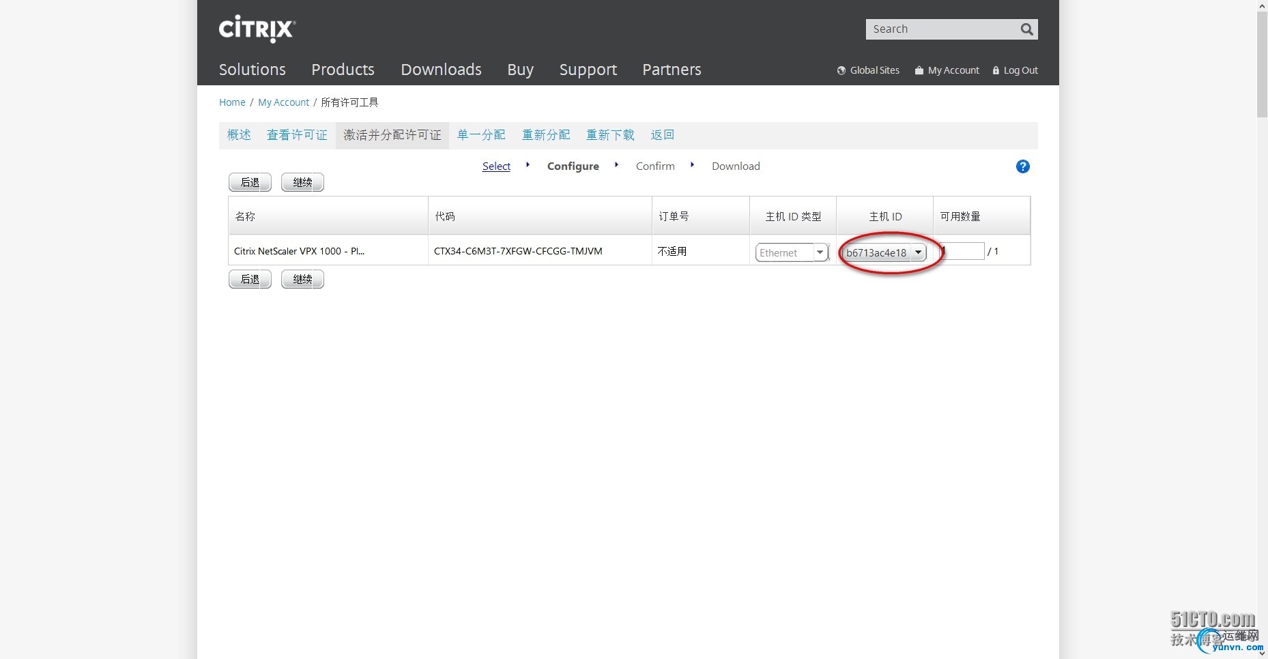1268x659 pixels.
Task: Switch to the 重新下载 tab
Action: [x=610, y=135]
